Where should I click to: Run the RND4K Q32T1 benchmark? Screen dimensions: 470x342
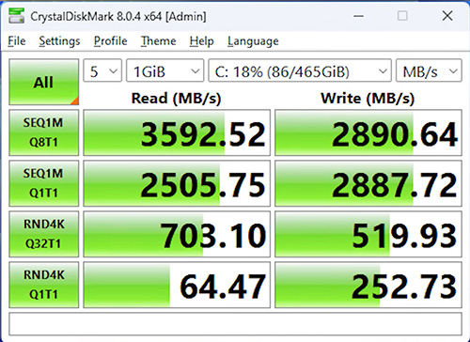[44, 234]
